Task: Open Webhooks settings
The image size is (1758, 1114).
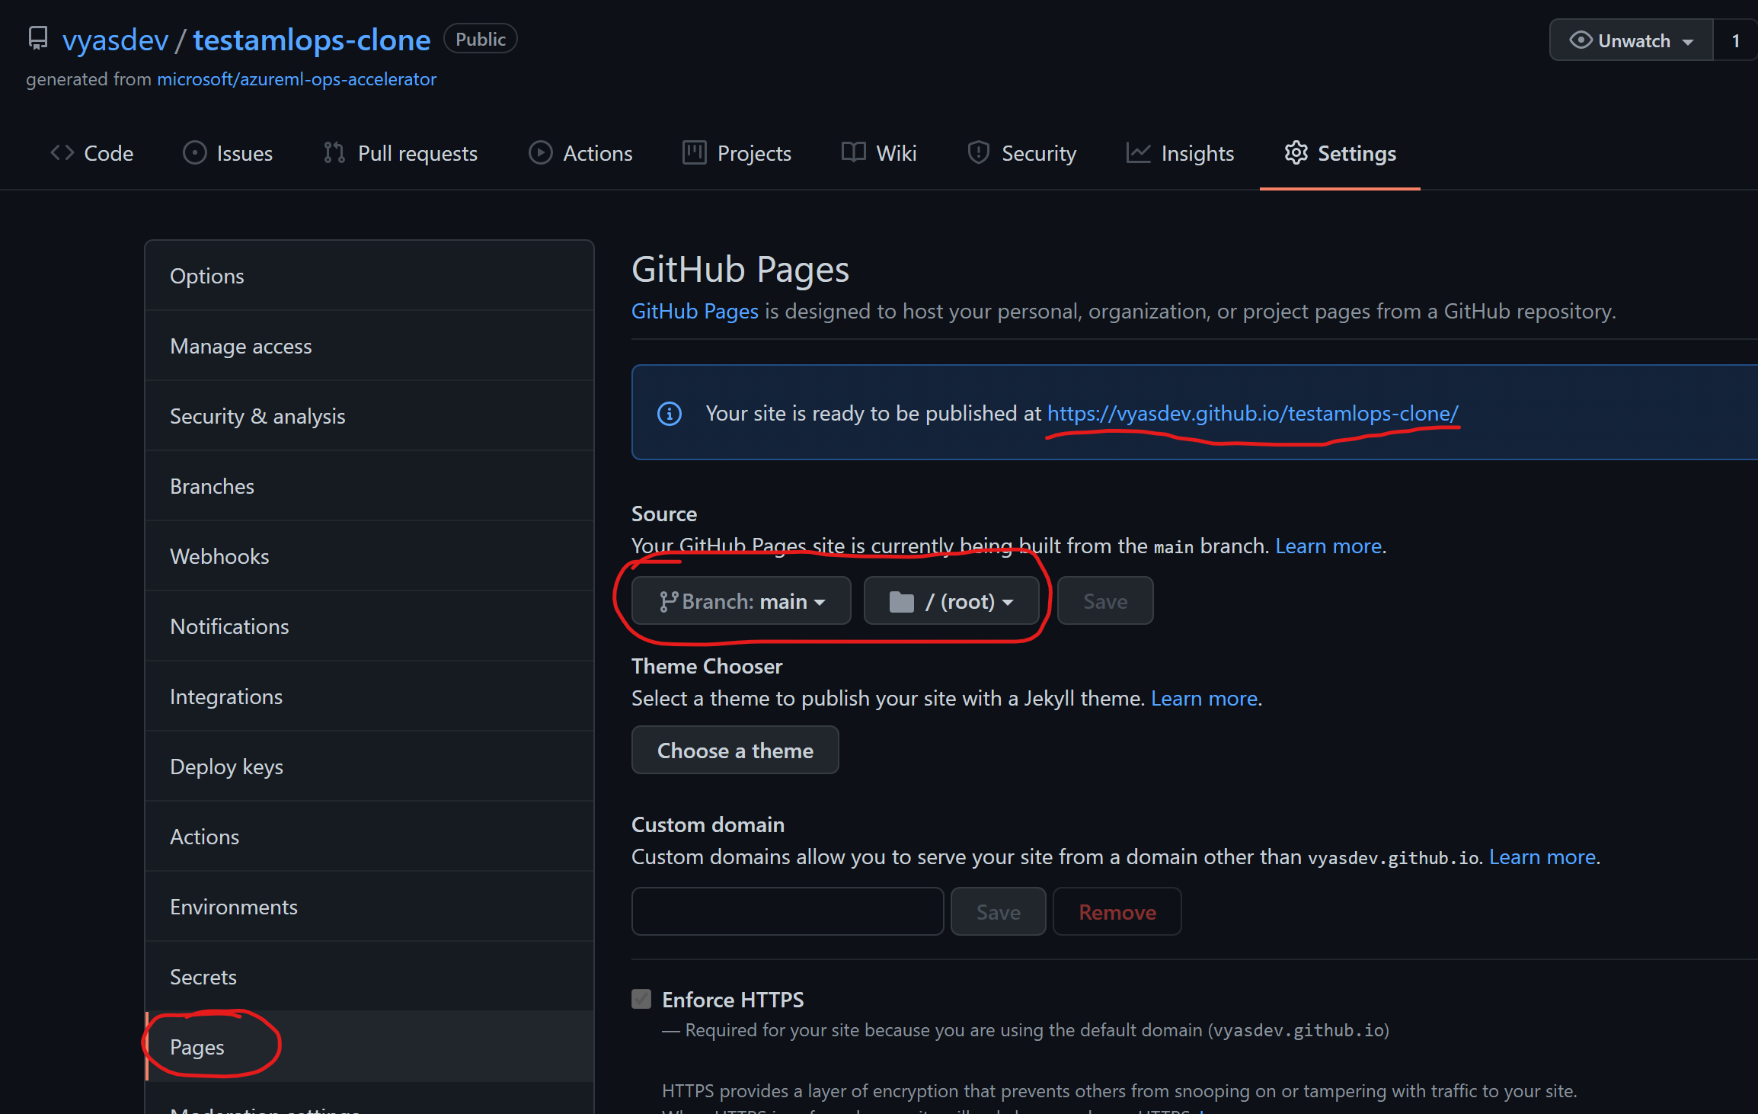Action: tap(369, 556)
